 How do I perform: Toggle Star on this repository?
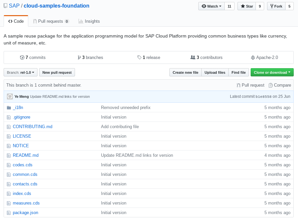[247, 6]
